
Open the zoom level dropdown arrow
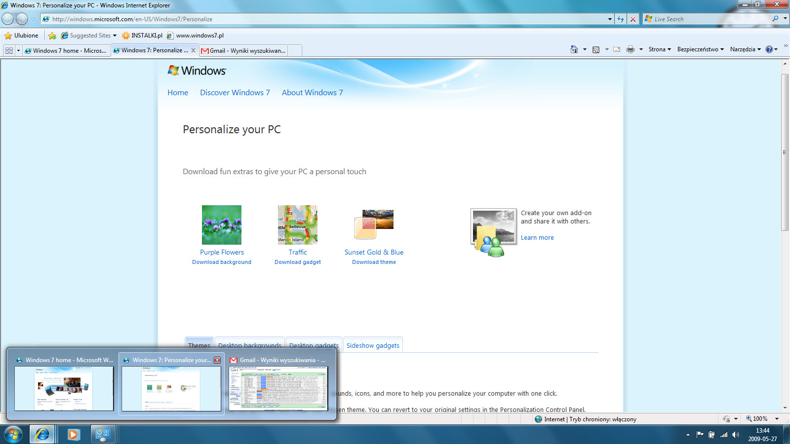pos(777,419)
